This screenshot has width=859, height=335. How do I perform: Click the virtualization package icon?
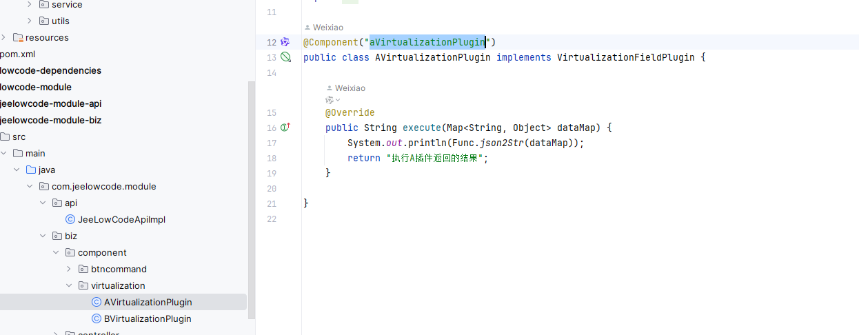pyautogui.click(x=83, y=285)
